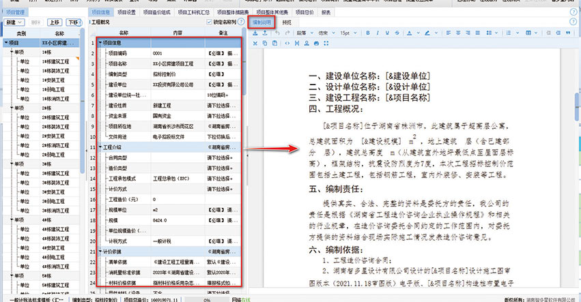The height and width of the screenshot is (302, 581).
Task: Click the strikethrough formatting icon
Action: 397,33
